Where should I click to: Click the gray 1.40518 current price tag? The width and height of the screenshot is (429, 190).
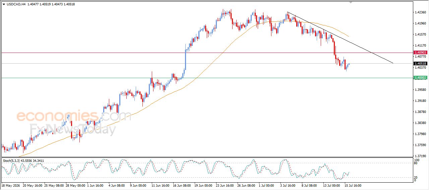point(420,64)
